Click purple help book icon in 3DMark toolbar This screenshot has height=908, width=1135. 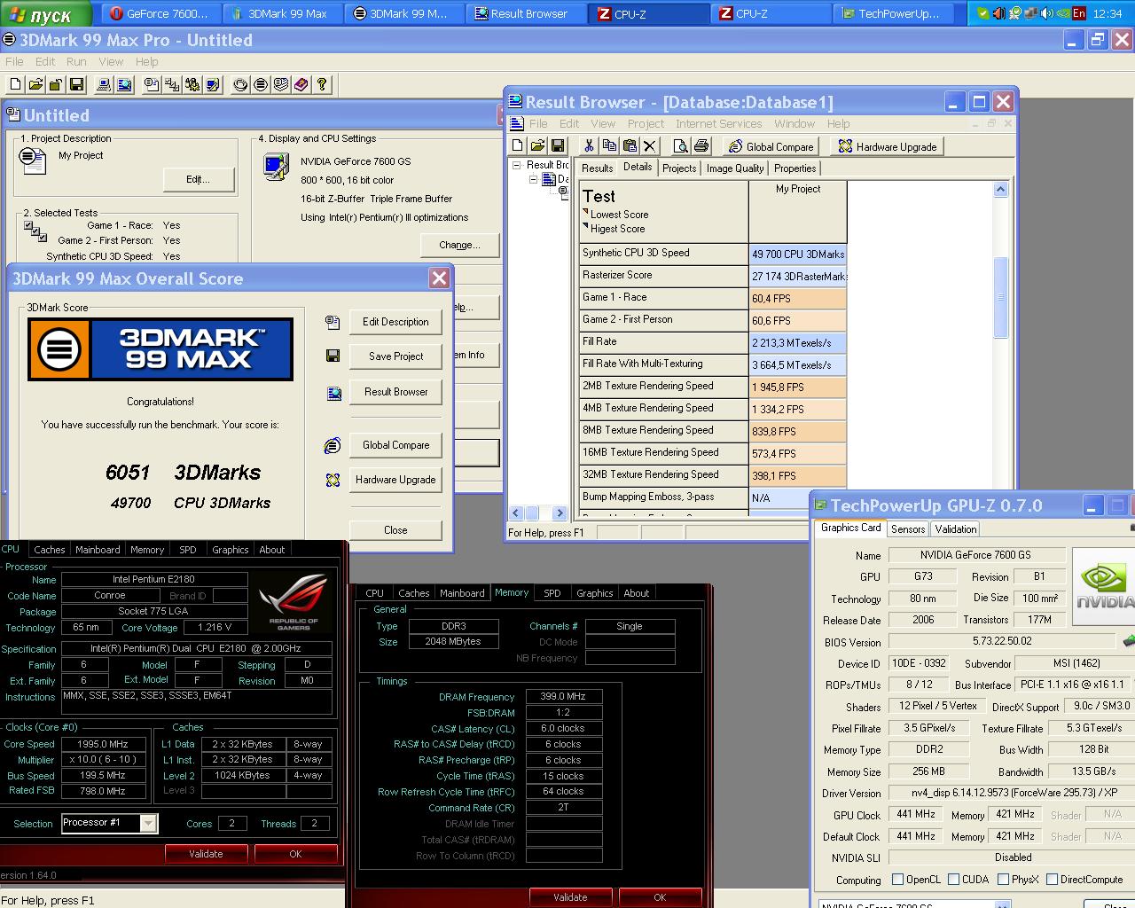[x=301, y=85]
